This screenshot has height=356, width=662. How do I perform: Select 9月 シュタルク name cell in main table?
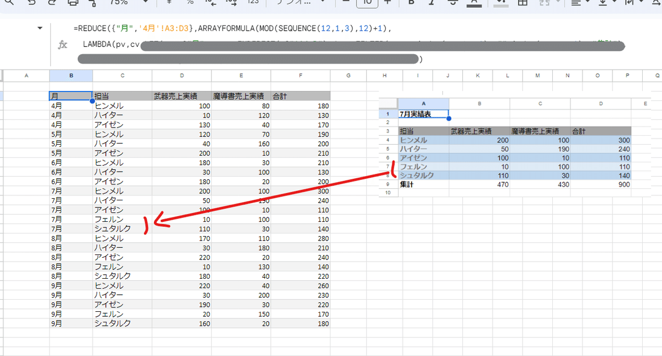pyautogui.click(x=122, y=323)
